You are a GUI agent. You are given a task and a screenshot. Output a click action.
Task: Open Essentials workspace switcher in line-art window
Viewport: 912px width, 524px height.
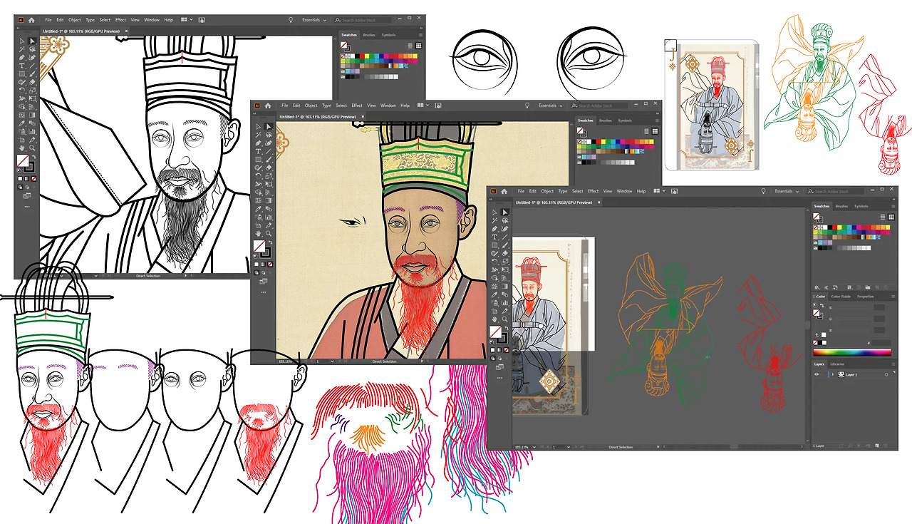pyautogui.click(x=313, y=20)
